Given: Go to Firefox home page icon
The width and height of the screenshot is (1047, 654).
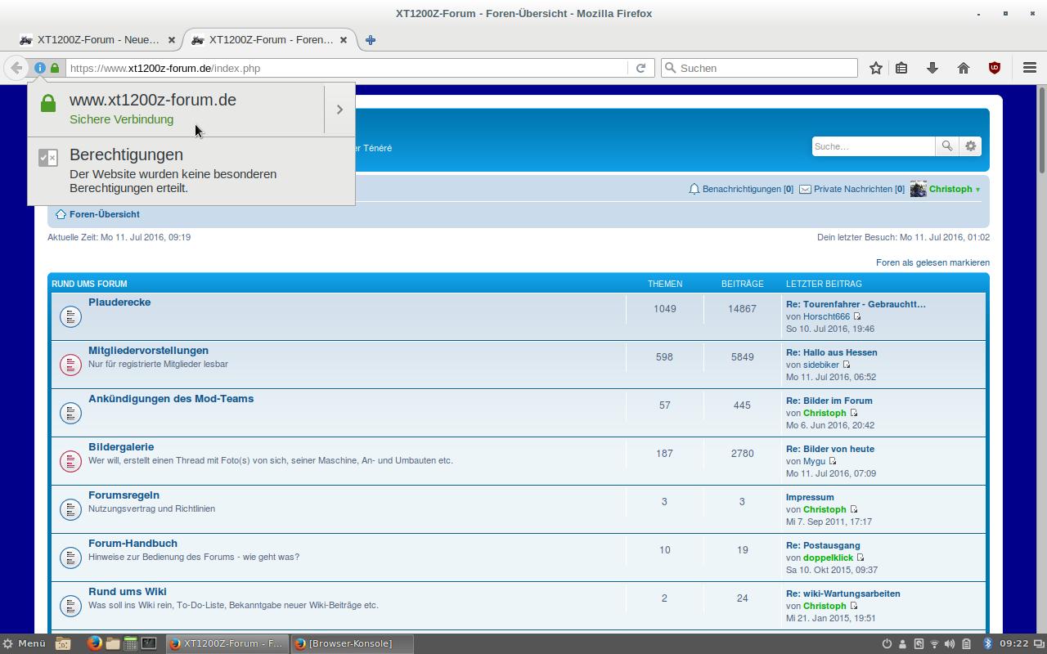Looking at the screenshot, I should coord(964,68).
